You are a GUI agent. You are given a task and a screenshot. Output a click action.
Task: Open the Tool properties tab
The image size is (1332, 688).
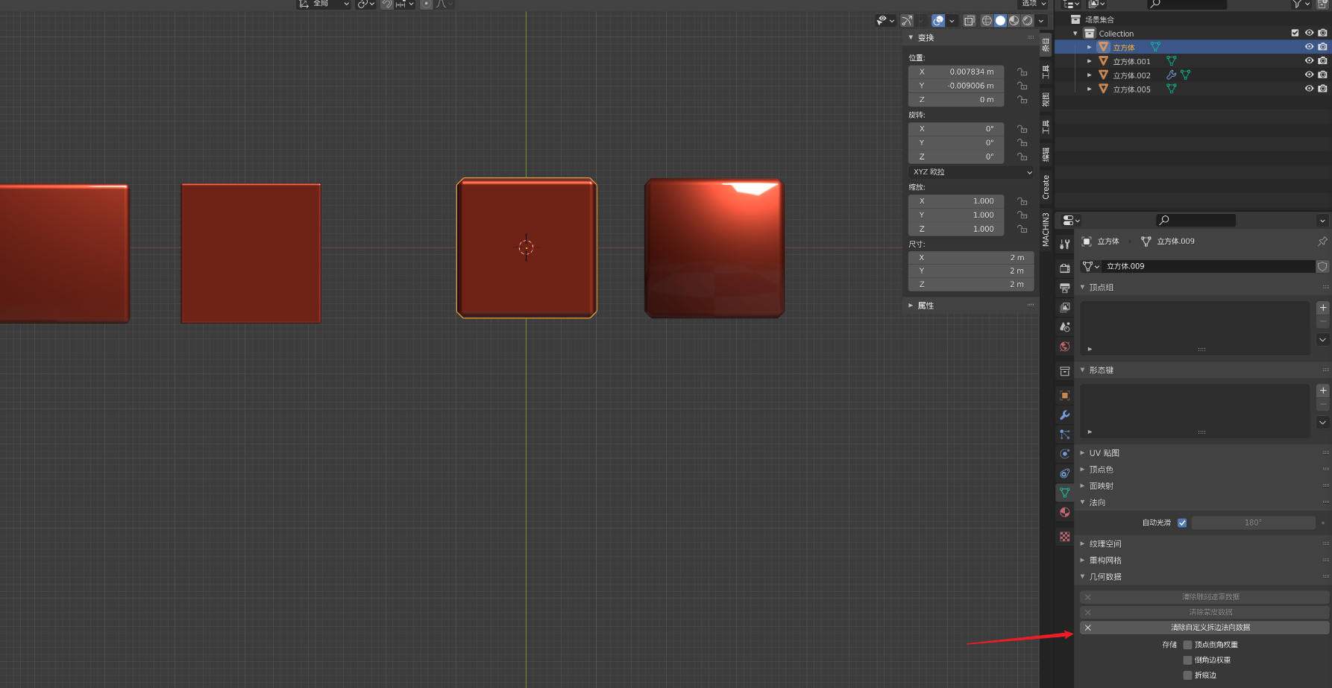pyautogui.click(x=1064, y=244)
